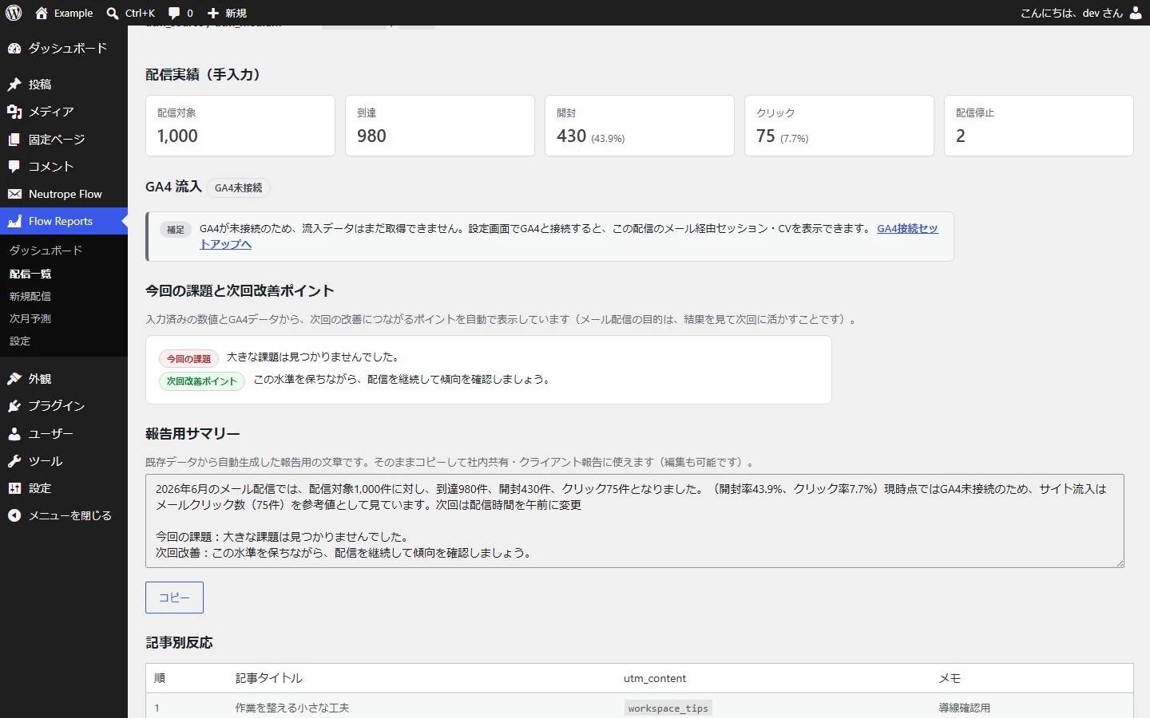Click the ダッシュボード gauge icon in sidebar
The height and width of the screenshot is (718, 1150).
(14, 49)
